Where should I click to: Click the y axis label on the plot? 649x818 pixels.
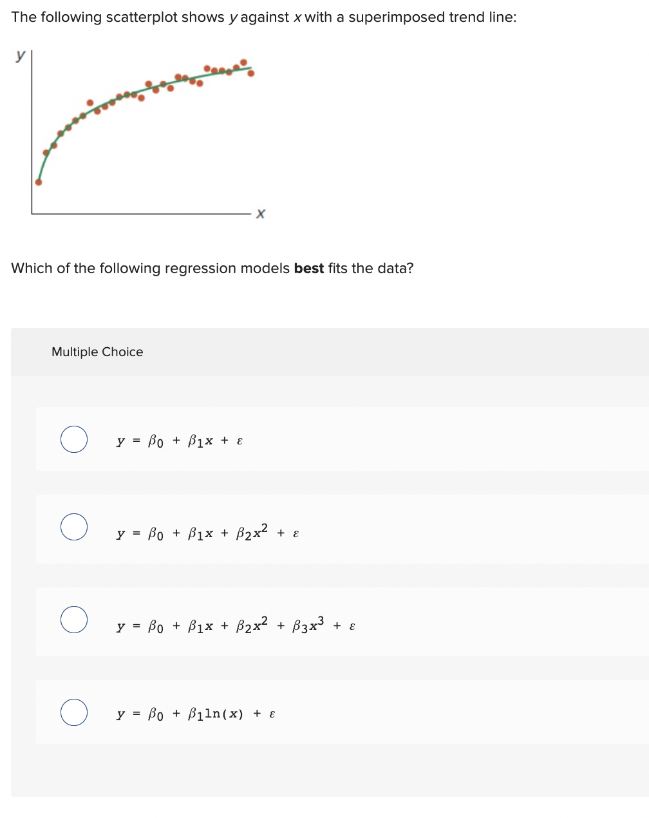point(21,57)
